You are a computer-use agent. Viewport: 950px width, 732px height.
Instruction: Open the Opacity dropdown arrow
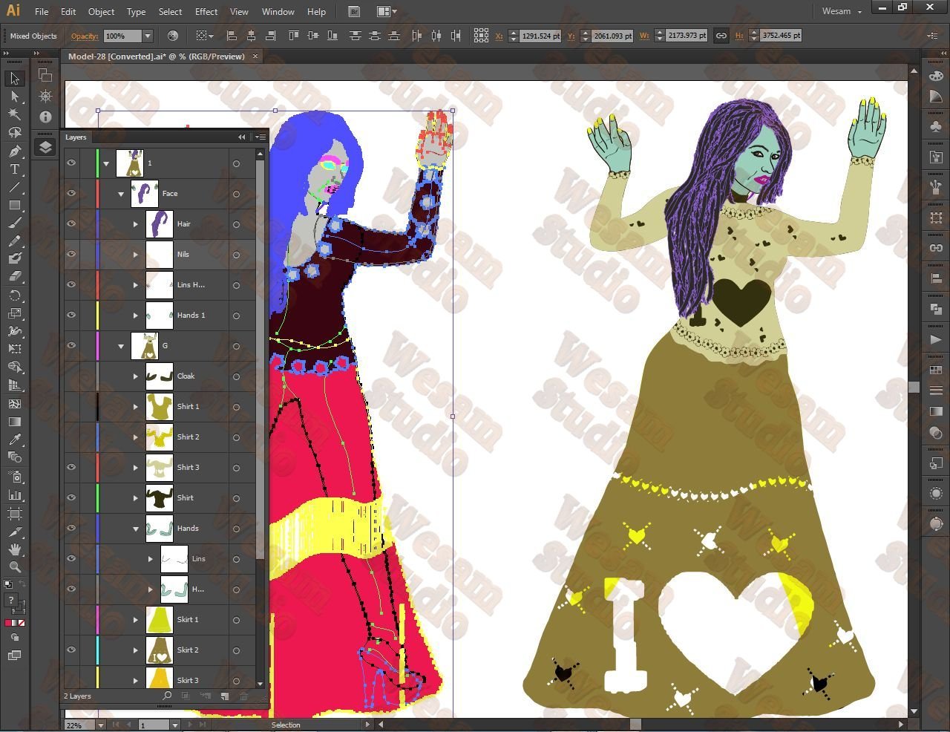tap(148, 36)
